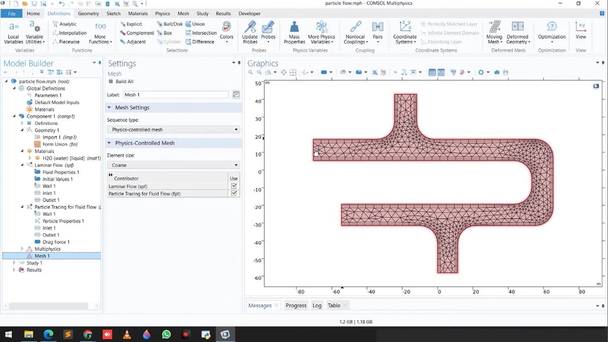Open the Colors selection menu

(x=226, y=32)
